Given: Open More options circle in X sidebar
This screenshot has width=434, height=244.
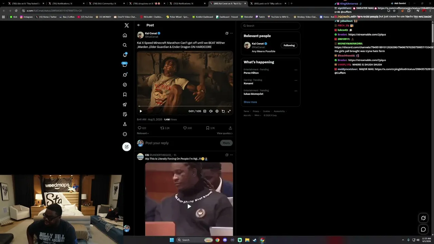Looking at the screenshot, I should click(x=125, y=134).
